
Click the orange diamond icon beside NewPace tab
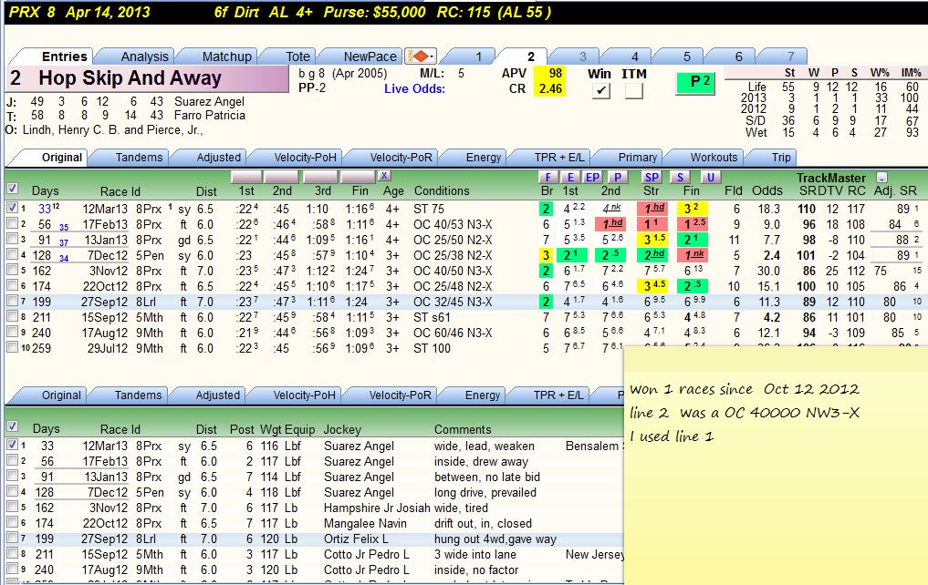pyautogui.click(x=421, y=56)
